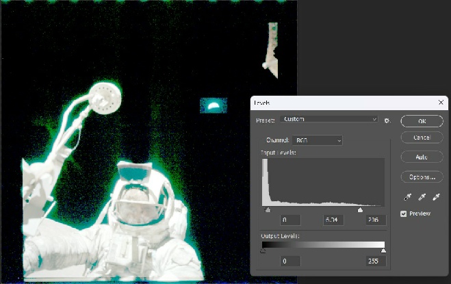Focus the output shadow value field
This screenshot has height=284, width=451.
tap(293, 261)
